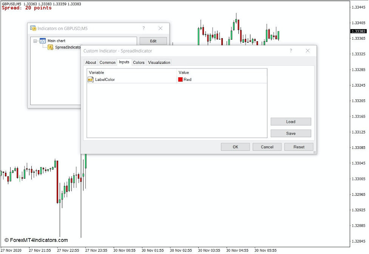The height and width of the screenshot is (254, 369).
Task: Click the LabelColor variable icon
Action: coord(90,79)
